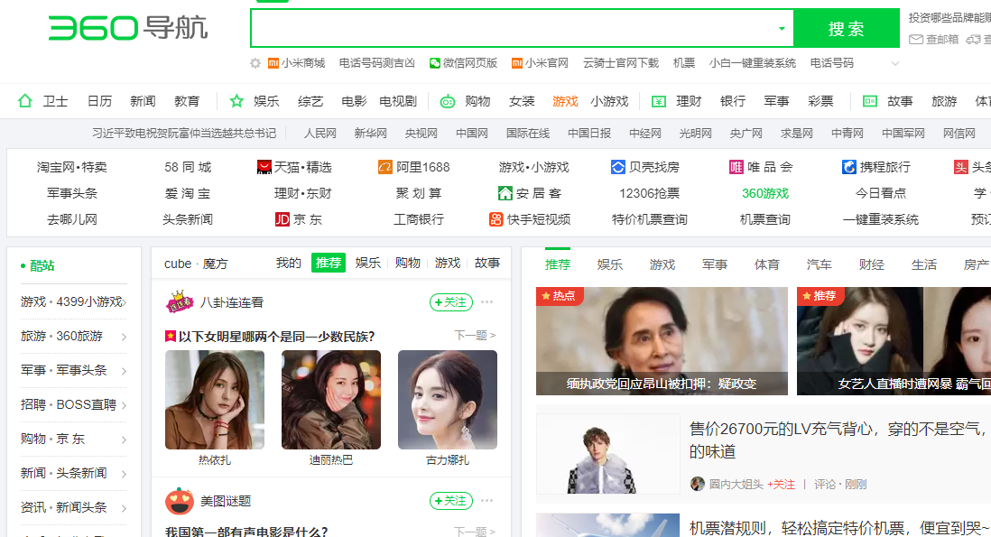Viewport: 991px width, 537px height.
Task: Click 美图谜题 emoji avatar
Action: coord(180,501)
